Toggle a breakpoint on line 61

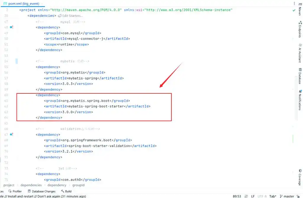(x=11, y=100)
